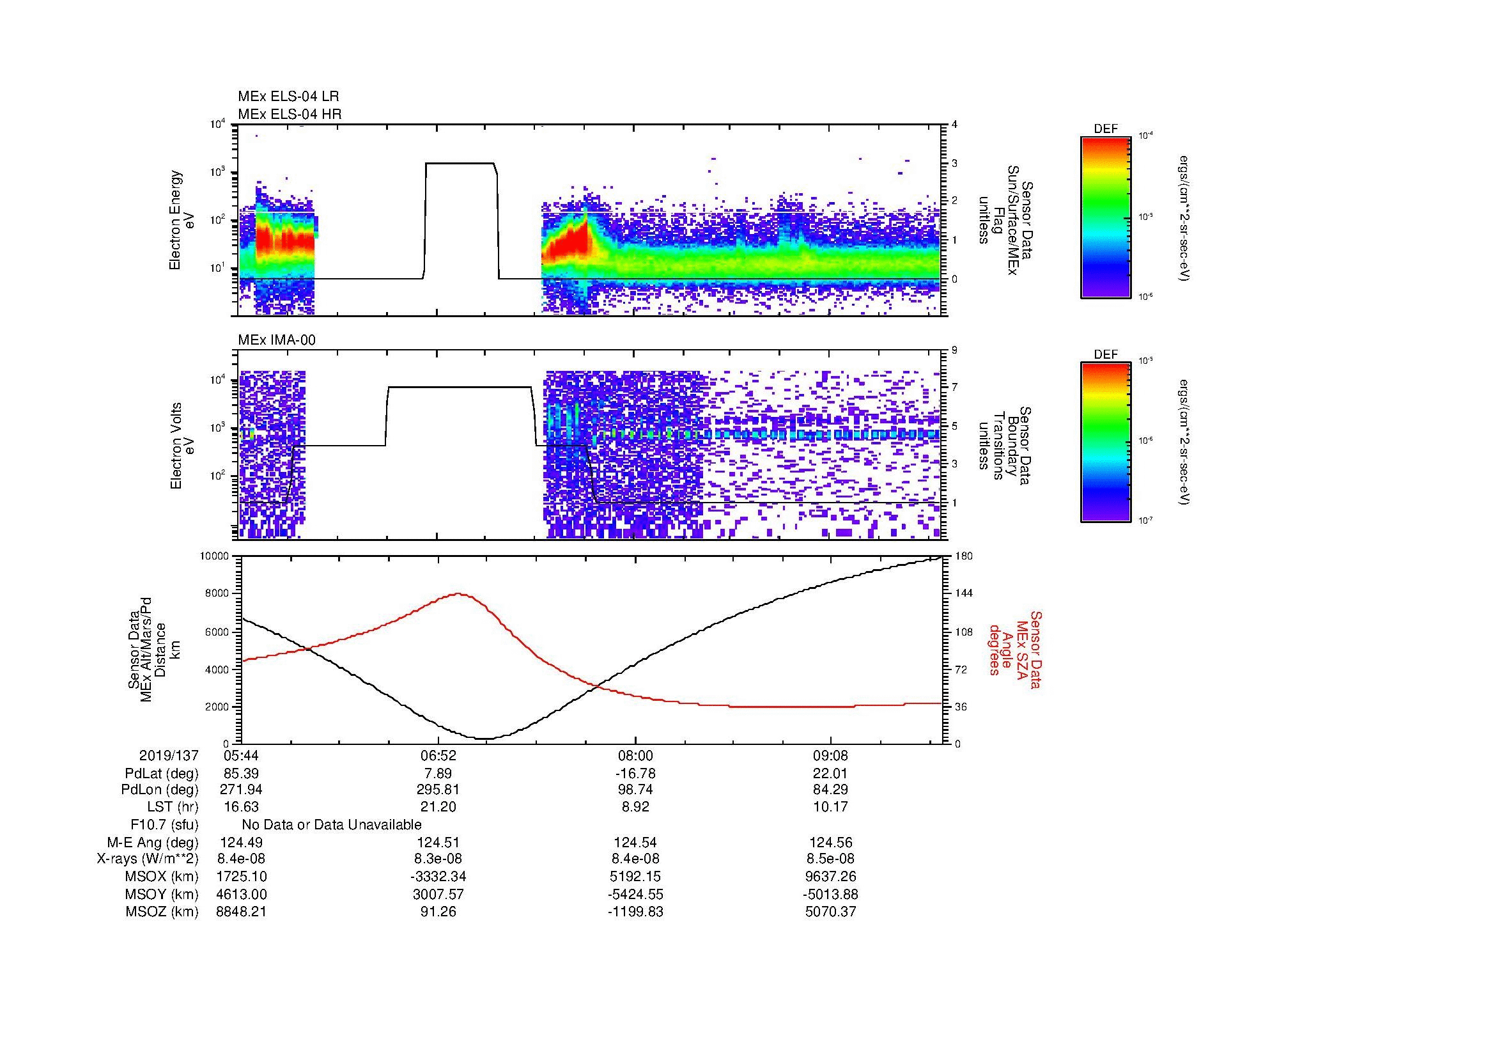The width and height of the screenshot is (1495, 1057).
Task: Click the time tick '05:44'
Action: point(241,755)
